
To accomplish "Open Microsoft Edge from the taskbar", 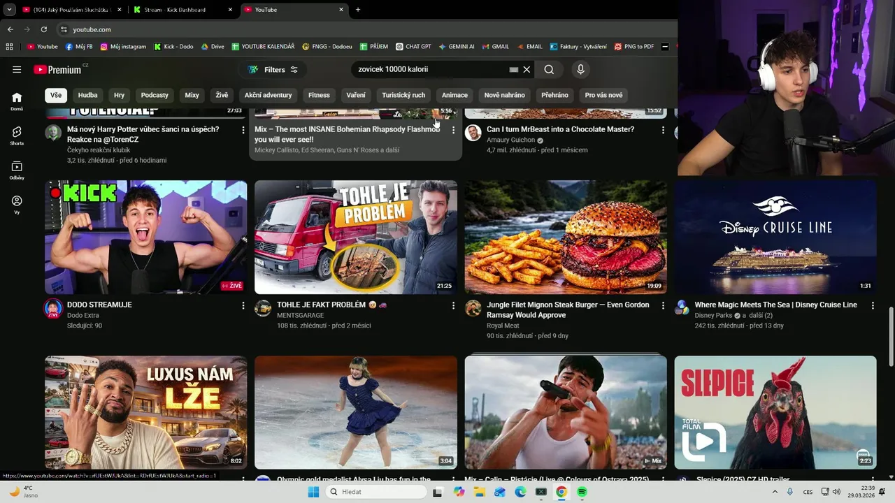I will click(520, 492).
